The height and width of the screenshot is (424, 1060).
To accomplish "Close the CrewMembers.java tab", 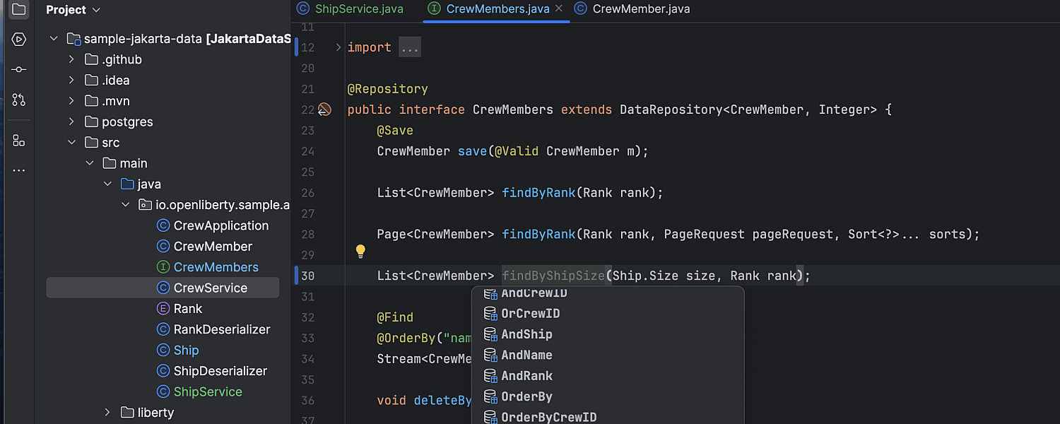I will point(559,9).
